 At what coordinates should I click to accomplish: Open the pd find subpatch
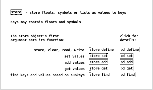pyautogui.click(x=128, y=75)
